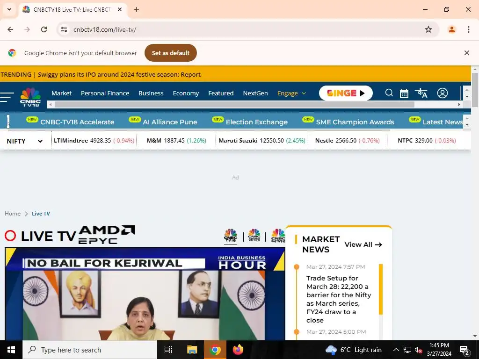Click the Market News timestamp Mar 27, 2024 5:00 PM

(x=336, y=332)
